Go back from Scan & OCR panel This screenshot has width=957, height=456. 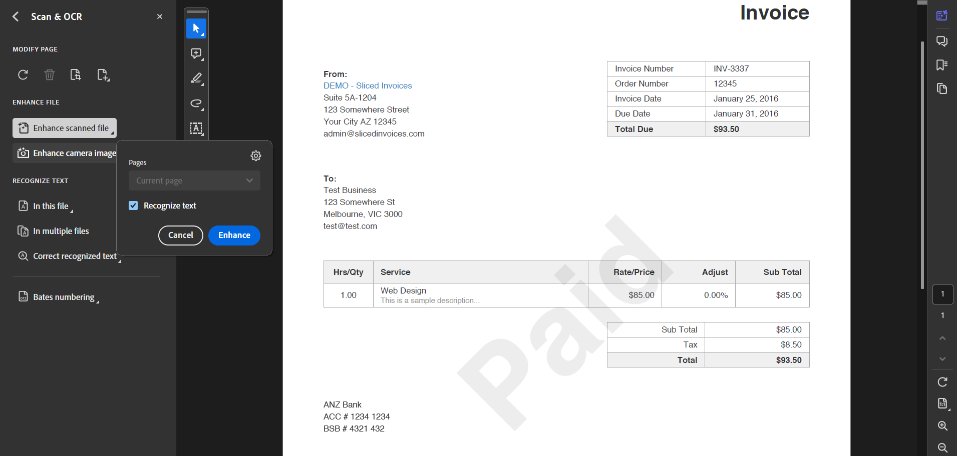[x=16, y=16]
